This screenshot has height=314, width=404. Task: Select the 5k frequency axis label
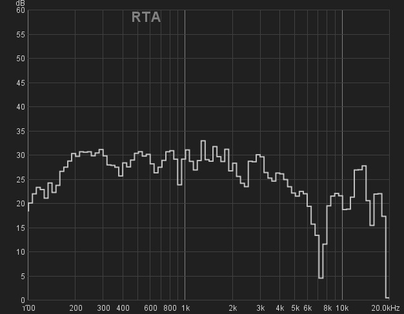tap(296, 308)
